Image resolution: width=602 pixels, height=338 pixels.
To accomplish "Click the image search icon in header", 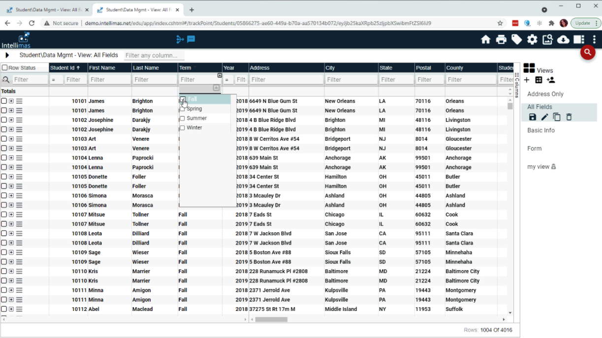I will coord(547,40).
